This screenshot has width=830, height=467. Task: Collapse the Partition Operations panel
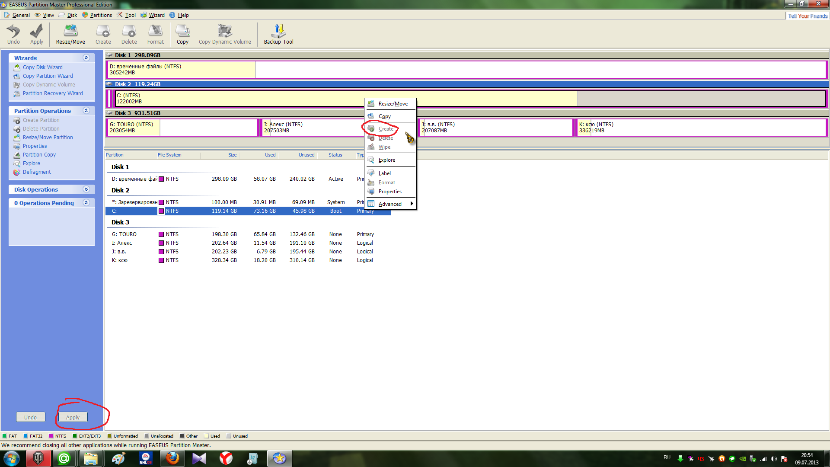86,111
